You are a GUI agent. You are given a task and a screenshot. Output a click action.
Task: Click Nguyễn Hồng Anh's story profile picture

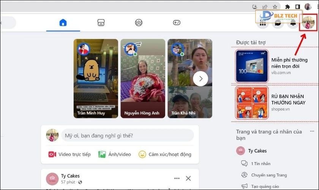(x=131, y=49)
